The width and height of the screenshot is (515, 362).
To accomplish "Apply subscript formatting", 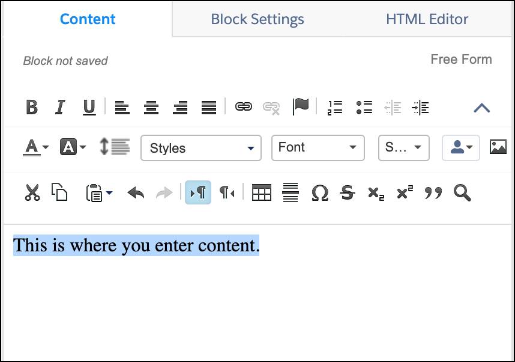I will pos(376,194).
